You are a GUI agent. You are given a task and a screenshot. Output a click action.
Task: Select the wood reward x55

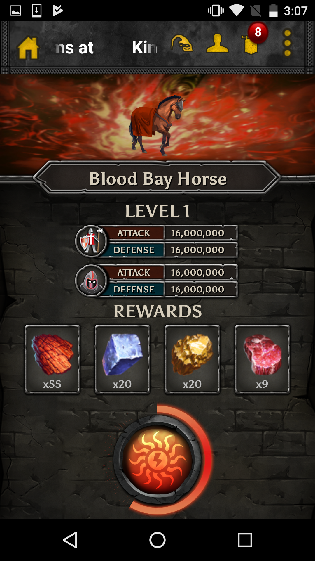(52, 359)
